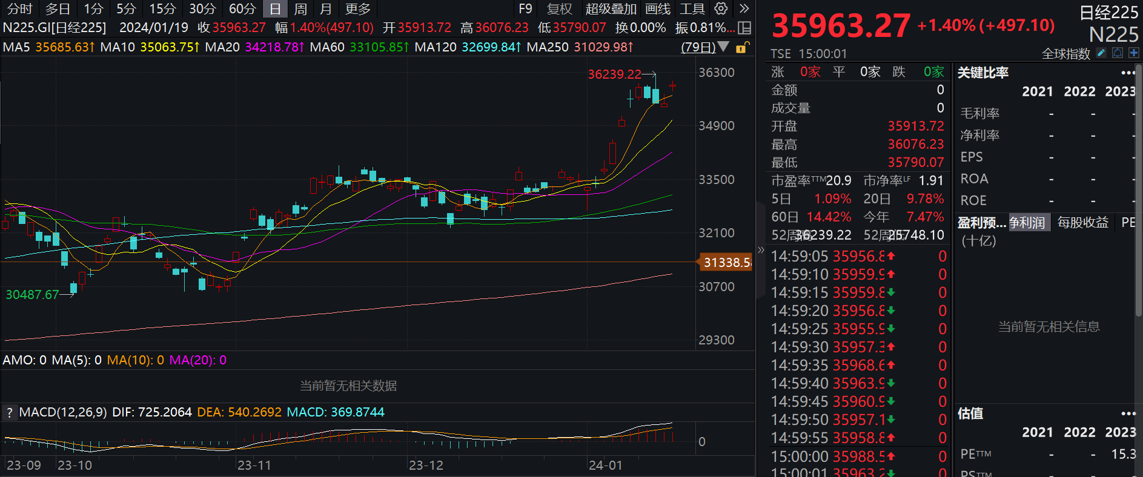
Task: Click the MACD(12,26,9) indicator label
Action: (63, 412)
